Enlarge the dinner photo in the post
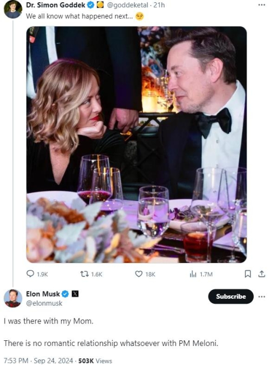 (x=136, y=145)
